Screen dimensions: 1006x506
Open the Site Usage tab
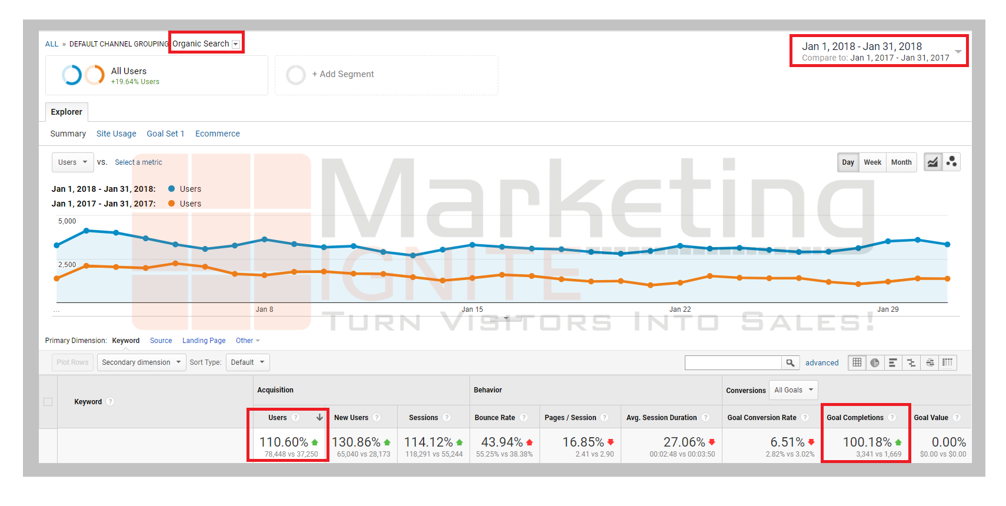(x=116, y=134)
